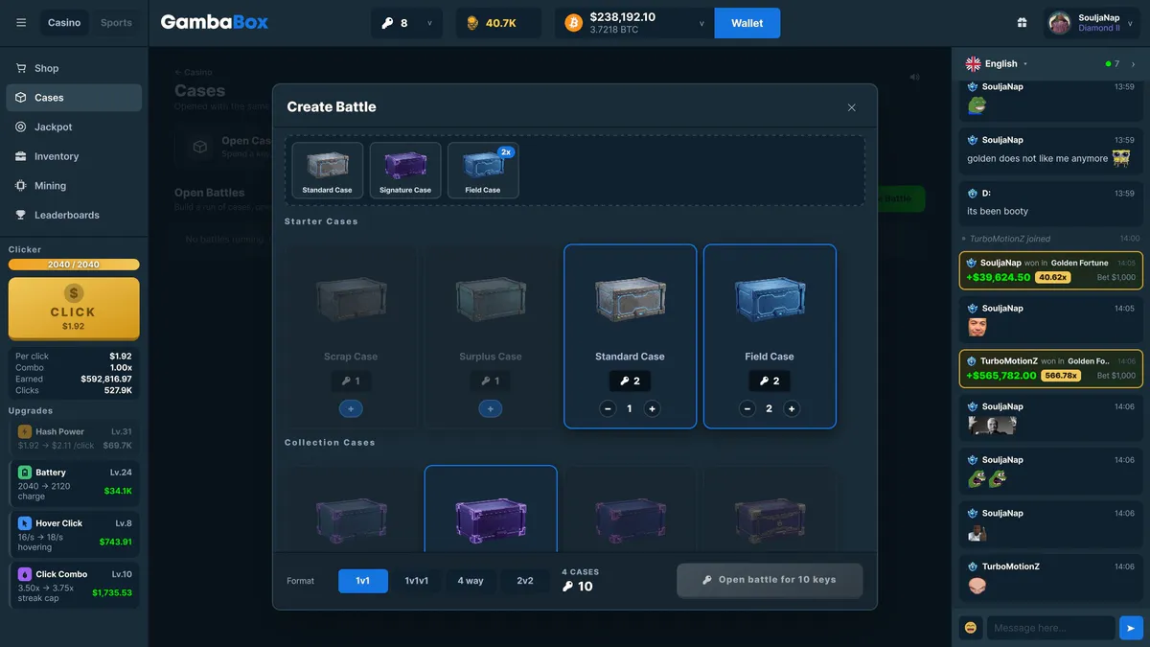
Task: Buy the Battery upgrade
Action: click(74, 481)
